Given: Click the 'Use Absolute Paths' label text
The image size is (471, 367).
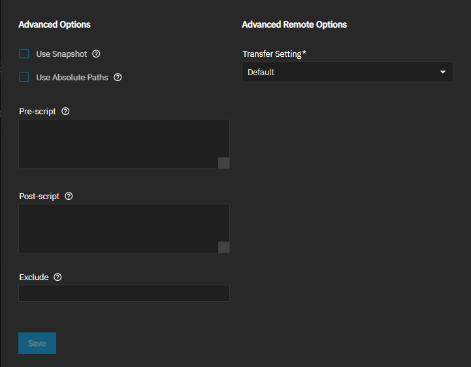Looking at the screenshot, I should [x=72, y=77].
